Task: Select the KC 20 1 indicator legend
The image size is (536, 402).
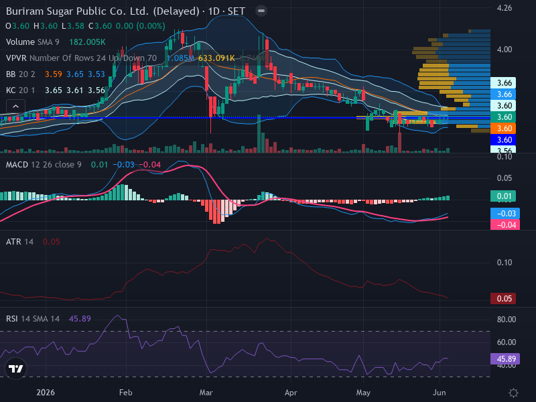Action: pos(21,90)
